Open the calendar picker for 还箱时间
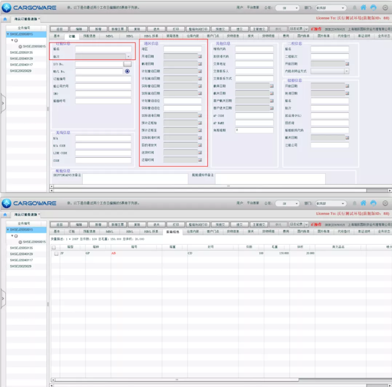The height and width of the screenshot is (387, 392). coord(200,160)
